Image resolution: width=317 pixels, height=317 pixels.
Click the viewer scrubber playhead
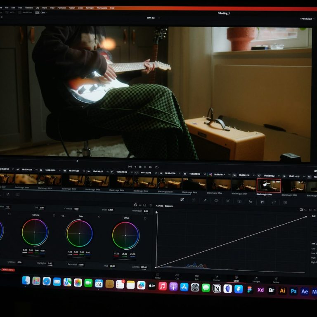pyautogui.click(x=77, y=161)
